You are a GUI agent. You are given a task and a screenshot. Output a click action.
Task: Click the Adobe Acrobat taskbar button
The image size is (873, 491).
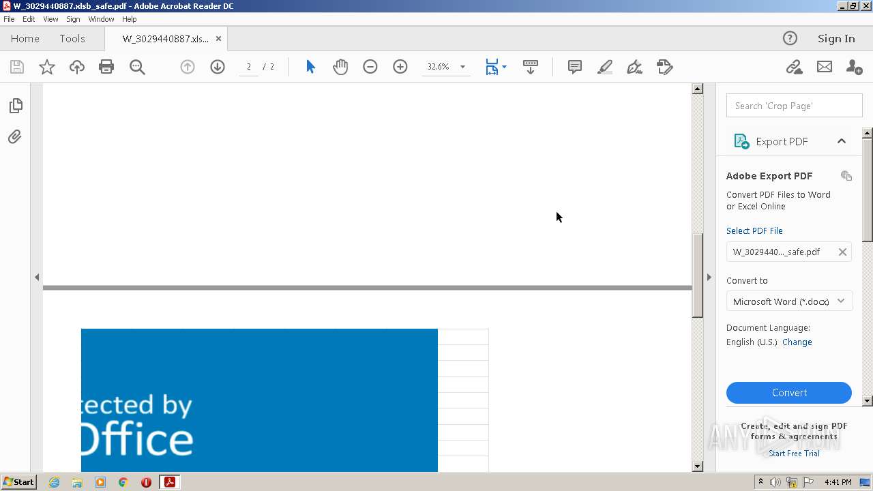(169, 482)
